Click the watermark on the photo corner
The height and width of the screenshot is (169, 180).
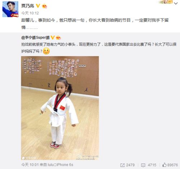[87, 157]
